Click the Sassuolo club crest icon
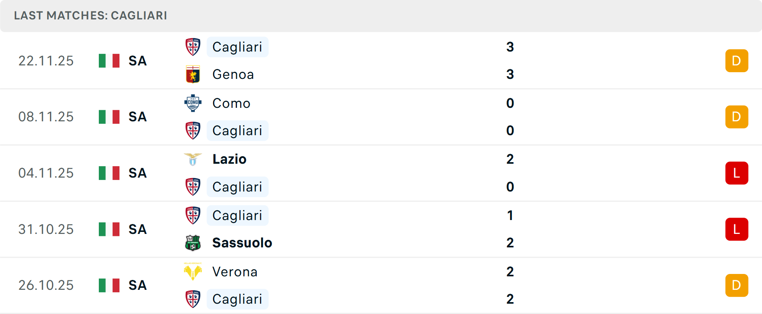The height and width of the screenshot is (314, 762). pyautogui.click(x=193, y=243)
